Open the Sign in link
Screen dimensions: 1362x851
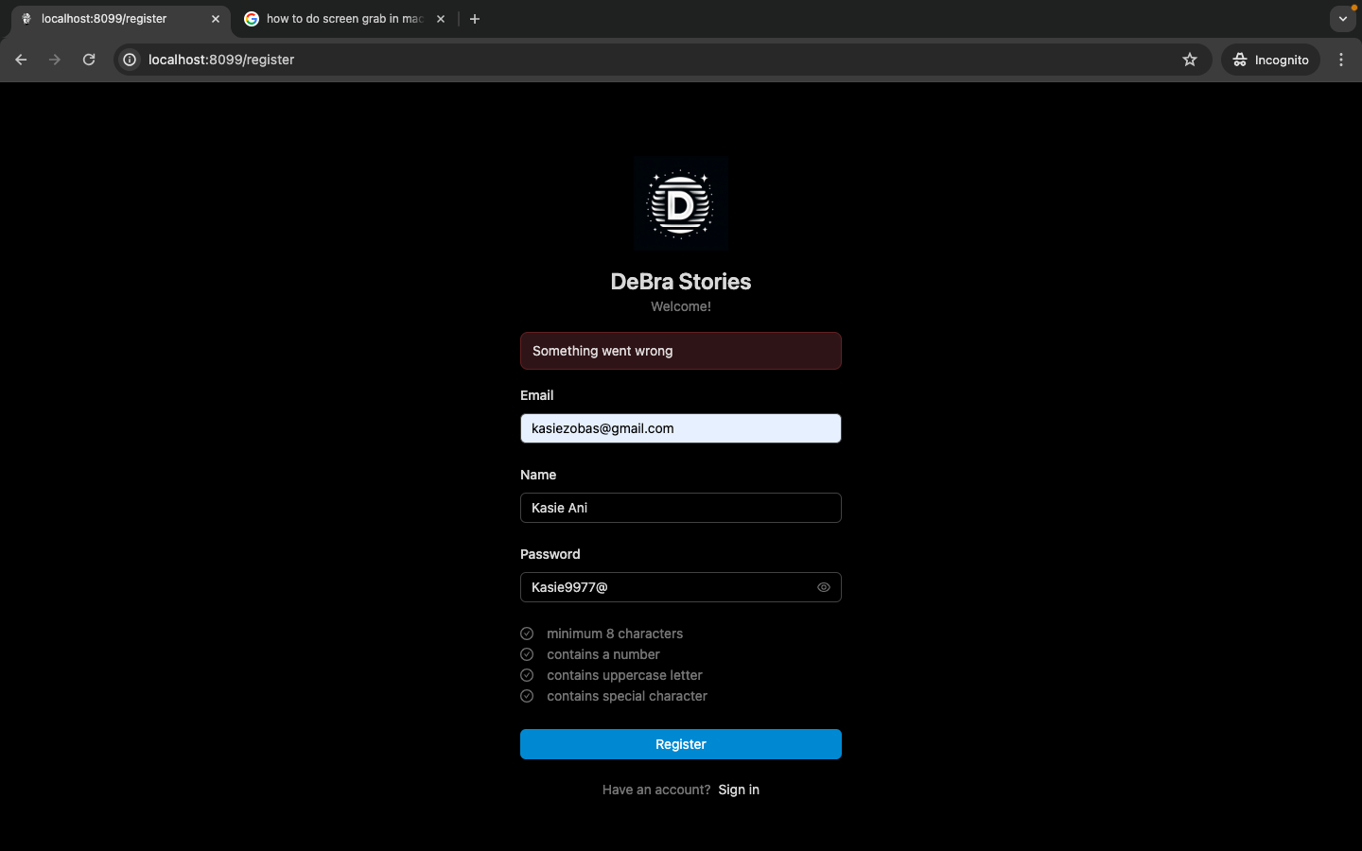pos(739,790)
